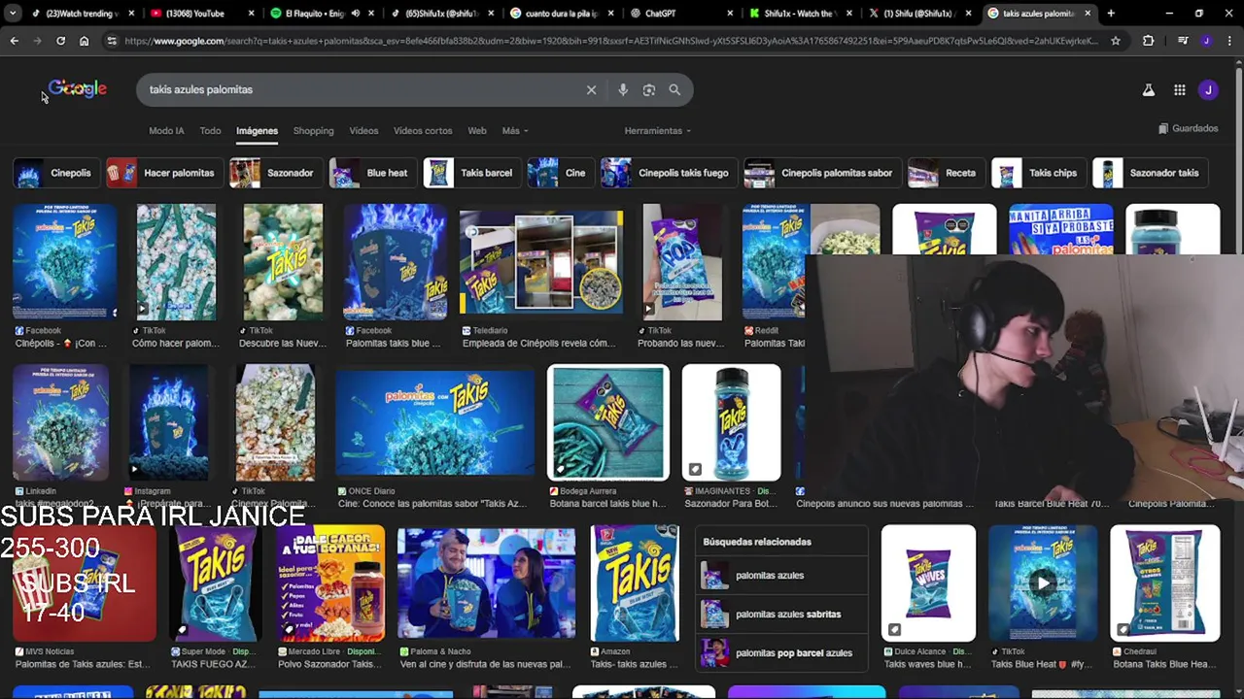Image resolution: width=1244 pixels, height=699 pixels.
Task: Open IMAGINANTES Sazonador bottle image
Action: coord(731,422)
